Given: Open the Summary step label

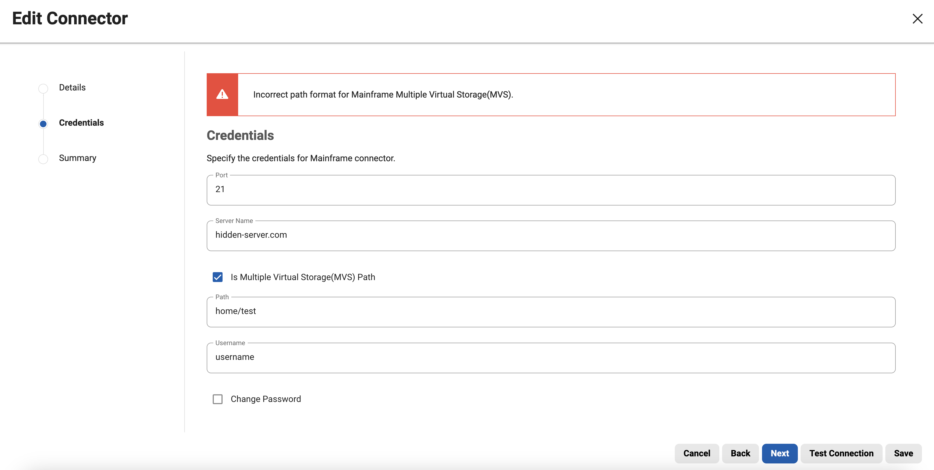Looking at the screenshot, I should coord(78,158).
